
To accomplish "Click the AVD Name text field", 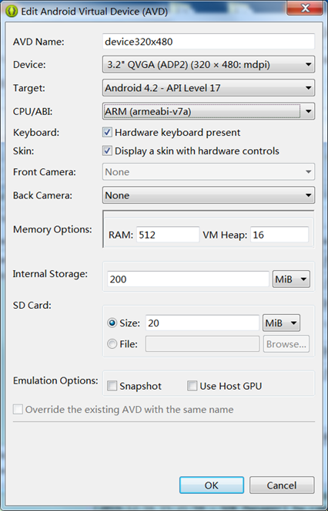I will point(209,42).
